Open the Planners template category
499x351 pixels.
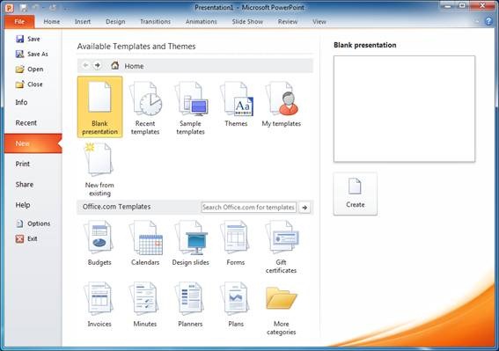coord(190,304)
